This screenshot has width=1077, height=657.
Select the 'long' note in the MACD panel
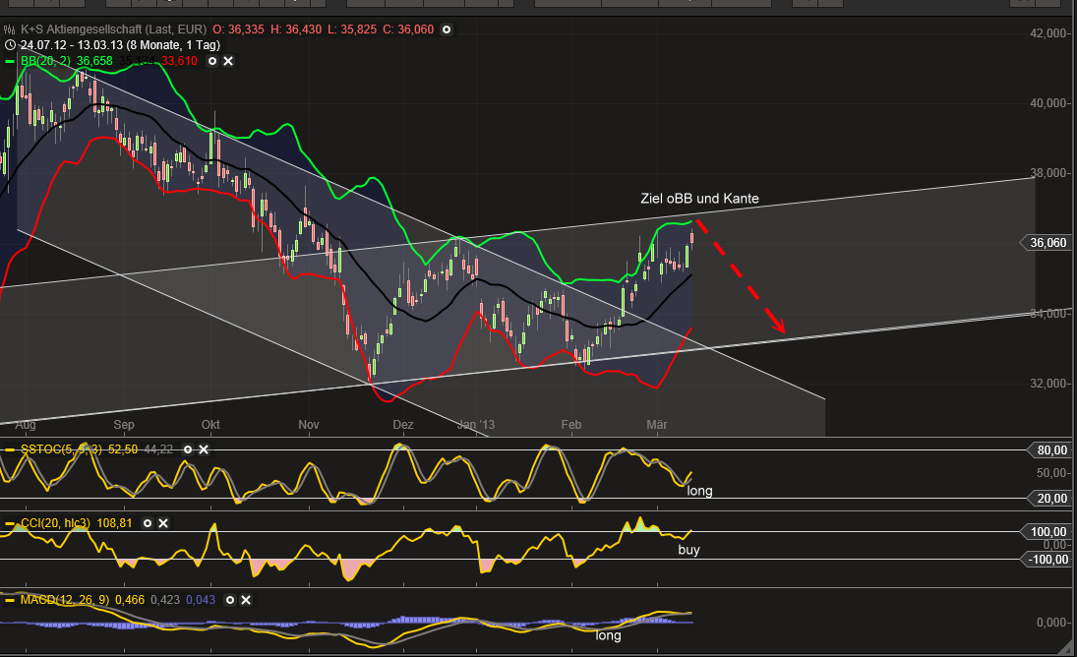[x=608, y=635]
